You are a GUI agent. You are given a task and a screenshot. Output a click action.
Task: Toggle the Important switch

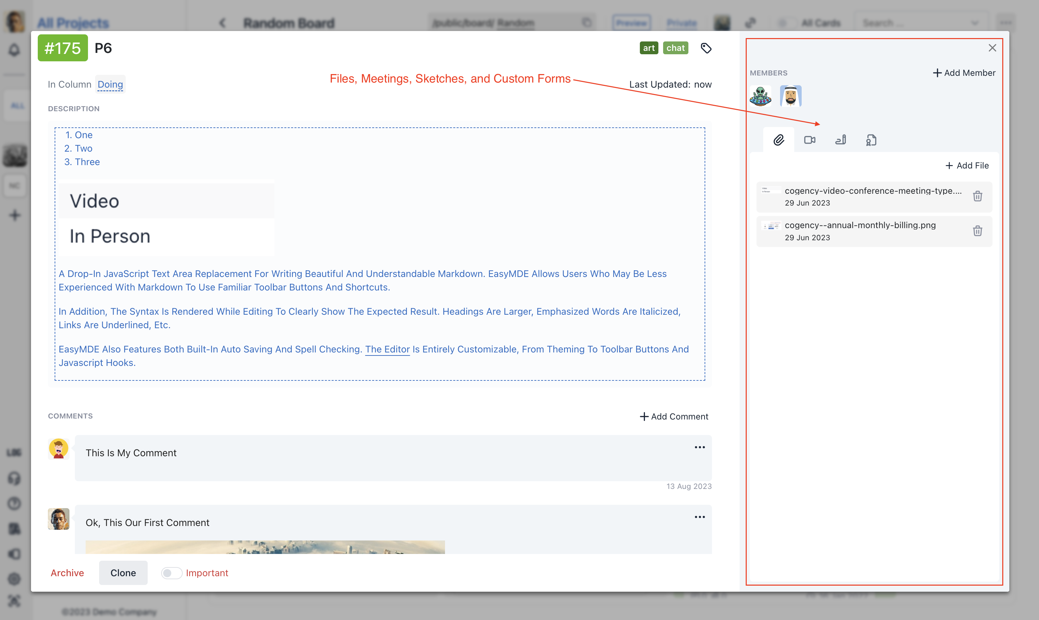click(x=171, y=573)
